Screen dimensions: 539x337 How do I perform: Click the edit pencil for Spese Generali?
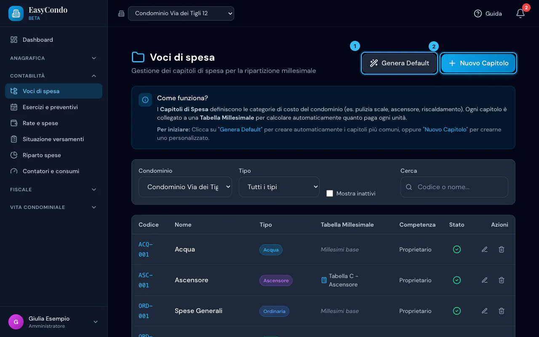pyautogui.click(x=485, y=311)
